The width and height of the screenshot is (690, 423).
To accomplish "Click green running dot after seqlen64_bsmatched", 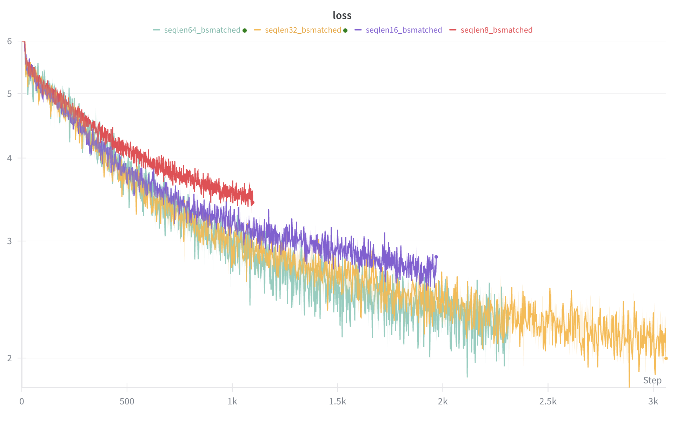I will [245, 31].
